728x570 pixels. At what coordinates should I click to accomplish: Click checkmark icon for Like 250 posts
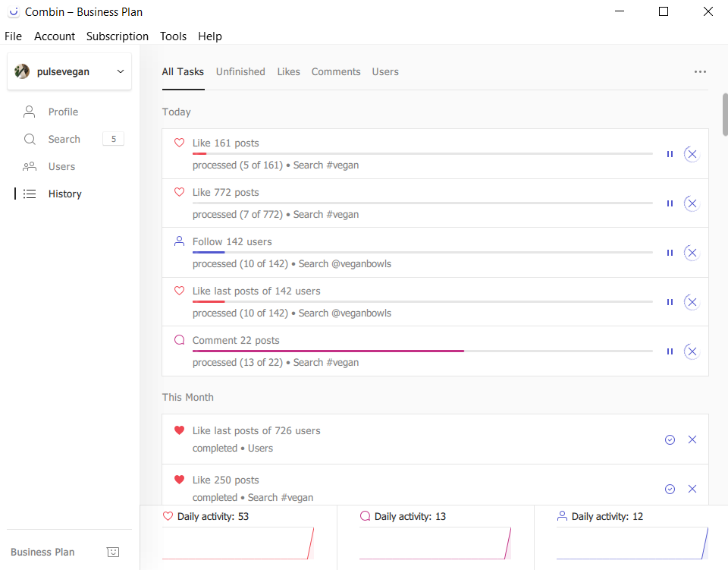[x=670, y=489]
